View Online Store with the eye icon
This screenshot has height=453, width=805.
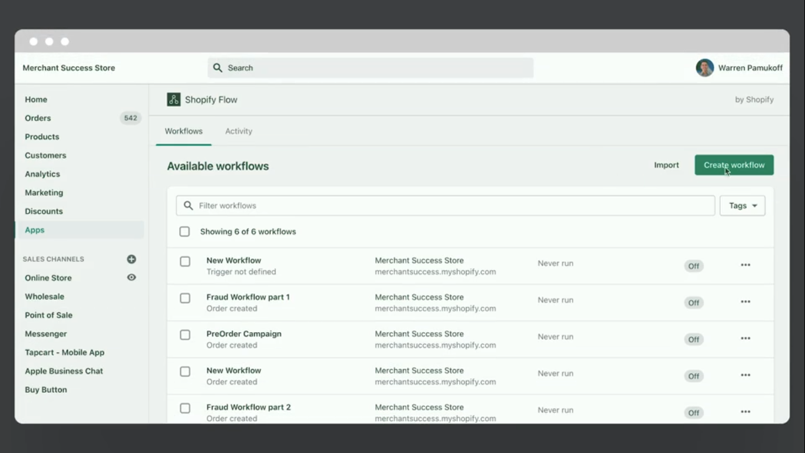pos(131,277)
